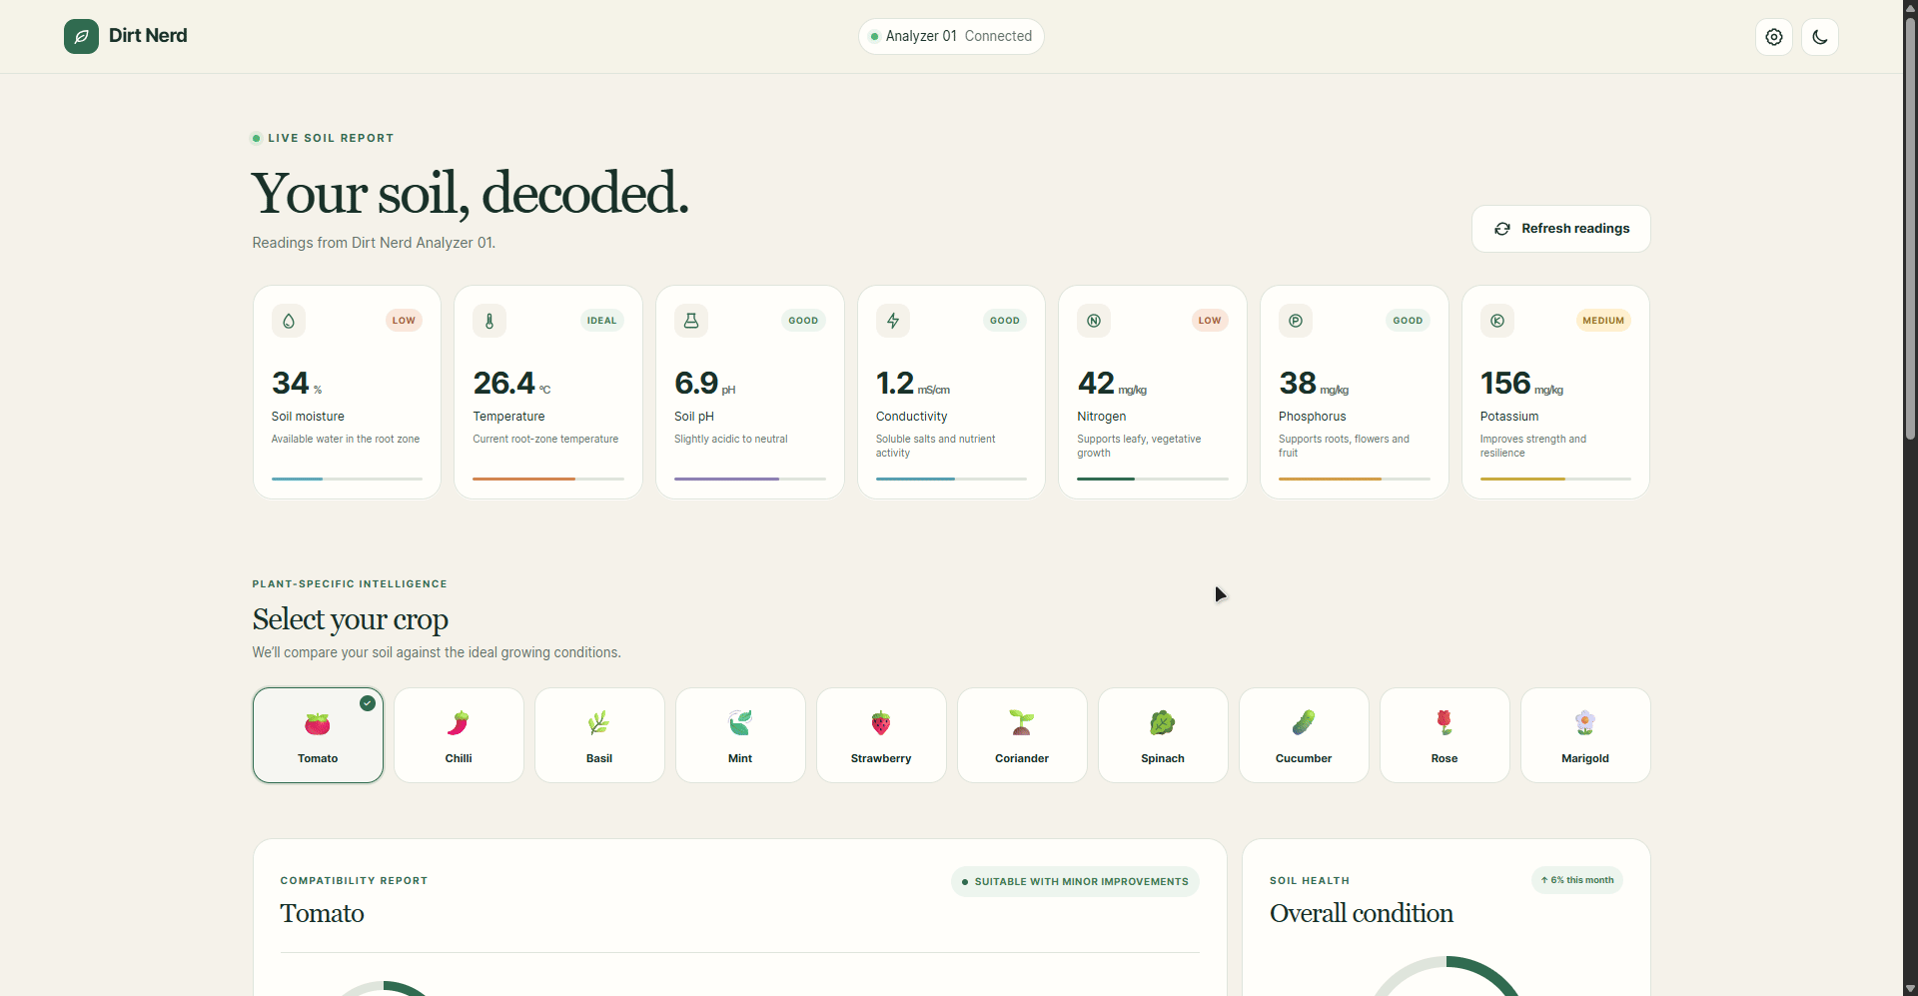Click the Analyzer 01 Connected status pill
The height and width of the screenshot is (996, 1918).
point(951,36)
